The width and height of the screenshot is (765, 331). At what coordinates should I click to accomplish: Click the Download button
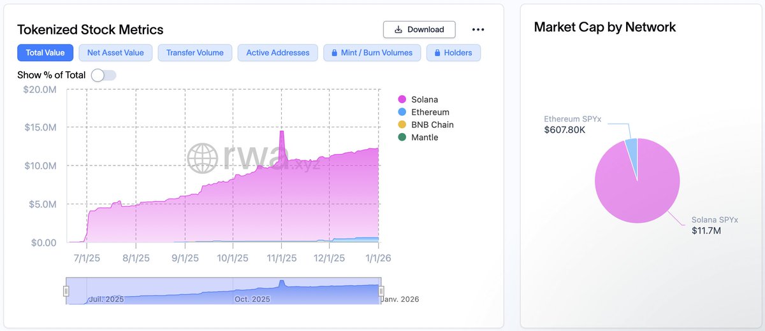[419, 29]
